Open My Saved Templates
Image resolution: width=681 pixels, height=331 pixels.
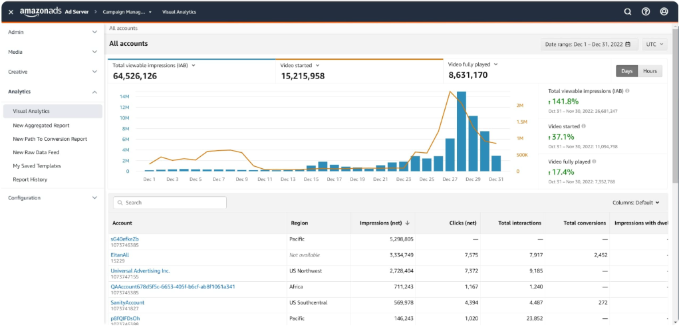pos(37,165)
